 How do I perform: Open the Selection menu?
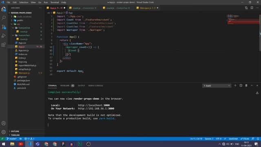pos(24,2)
